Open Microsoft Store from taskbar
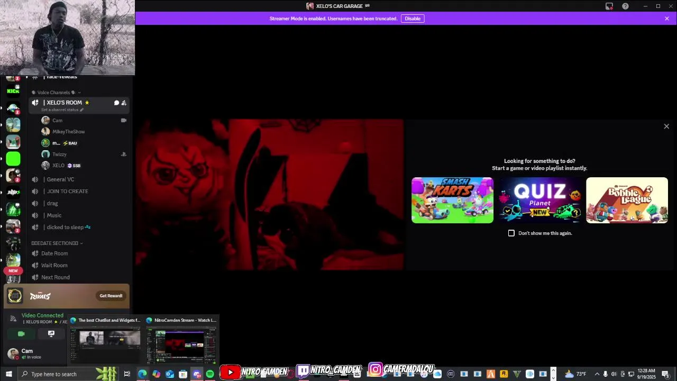 (x=183, y=374)
